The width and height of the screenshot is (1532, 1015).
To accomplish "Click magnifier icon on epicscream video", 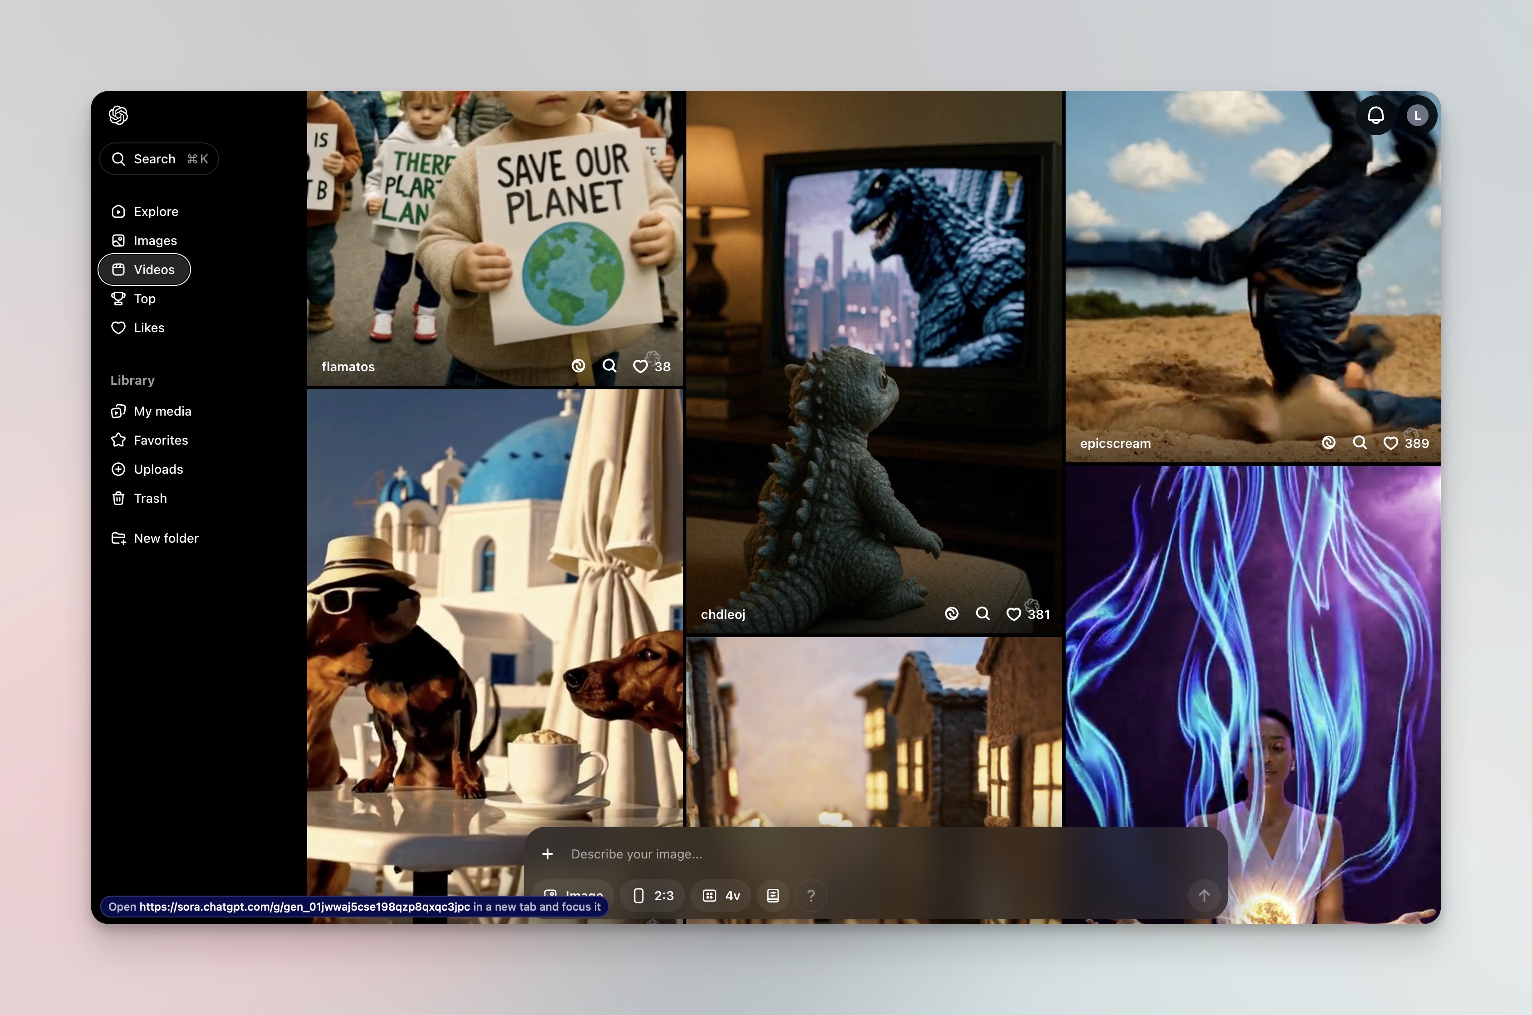I will pos(1359,443).
